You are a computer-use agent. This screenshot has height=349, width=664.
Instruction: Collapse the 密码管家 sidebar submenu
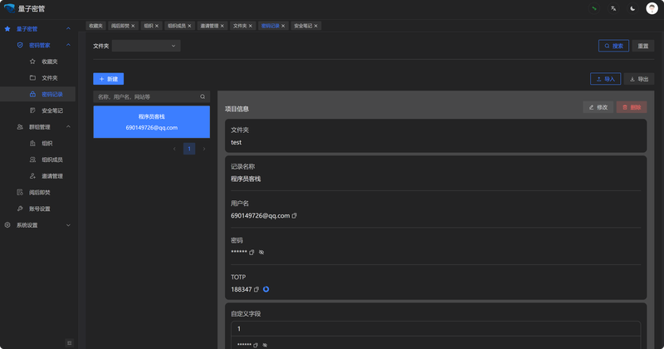[68, 45]
